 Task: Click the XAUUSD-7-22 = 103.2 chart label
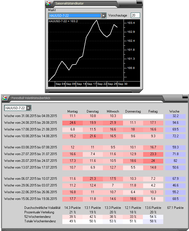tap(63, 21)
